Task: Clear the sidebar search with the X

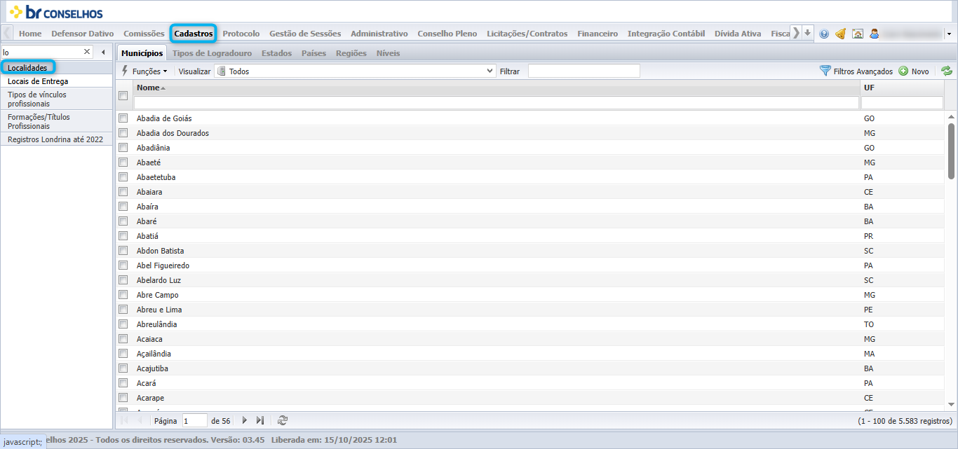Action: click(x=87, y=52)
